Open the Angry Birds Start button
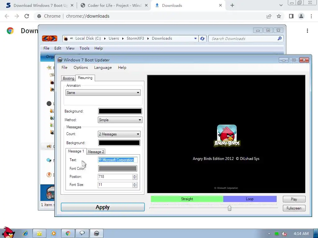The width and height of the screenshot is (318, 238). [8, 233]
